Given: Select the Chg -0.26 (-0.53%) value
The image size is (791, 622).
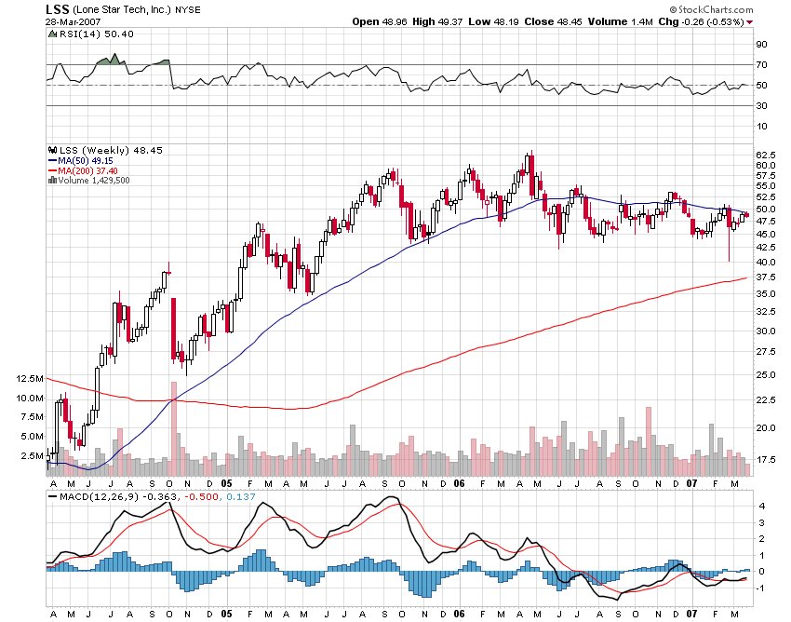Looking at the screenshot, I should pyautogui.click(x=702, y=21).
